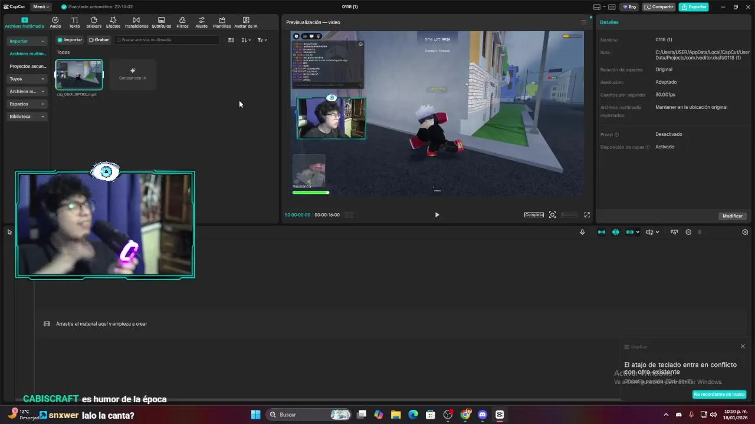
Task: Click the Generar con IA tile
Action: coord(132,74)
